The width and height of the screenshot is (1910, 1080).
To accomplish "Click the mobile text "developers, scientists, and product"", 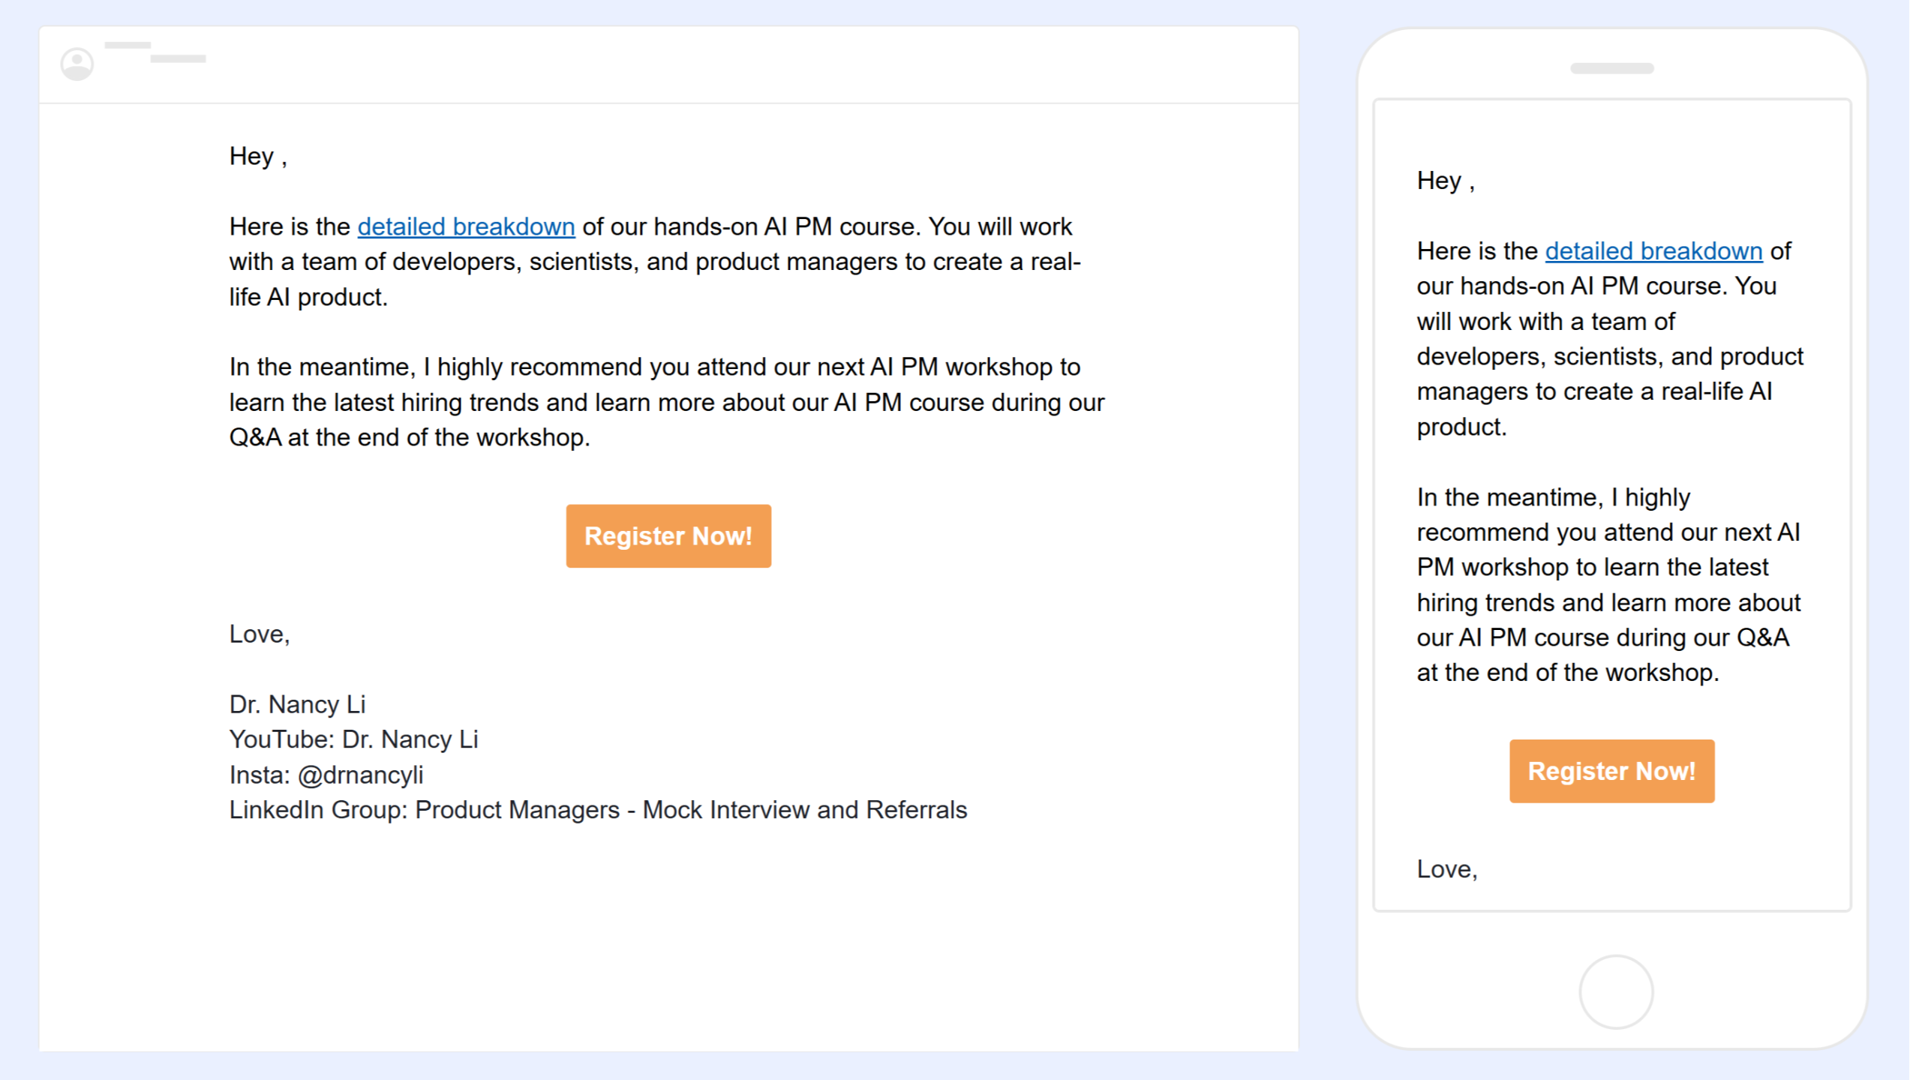I will click(1610, 356).
